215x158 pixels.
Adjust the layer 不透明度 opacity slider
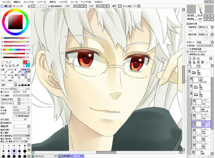coord(205,46)
